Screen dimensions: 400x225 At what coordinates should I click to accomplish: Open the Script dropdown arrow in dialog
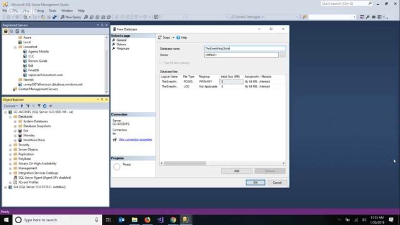pos(173,37)
